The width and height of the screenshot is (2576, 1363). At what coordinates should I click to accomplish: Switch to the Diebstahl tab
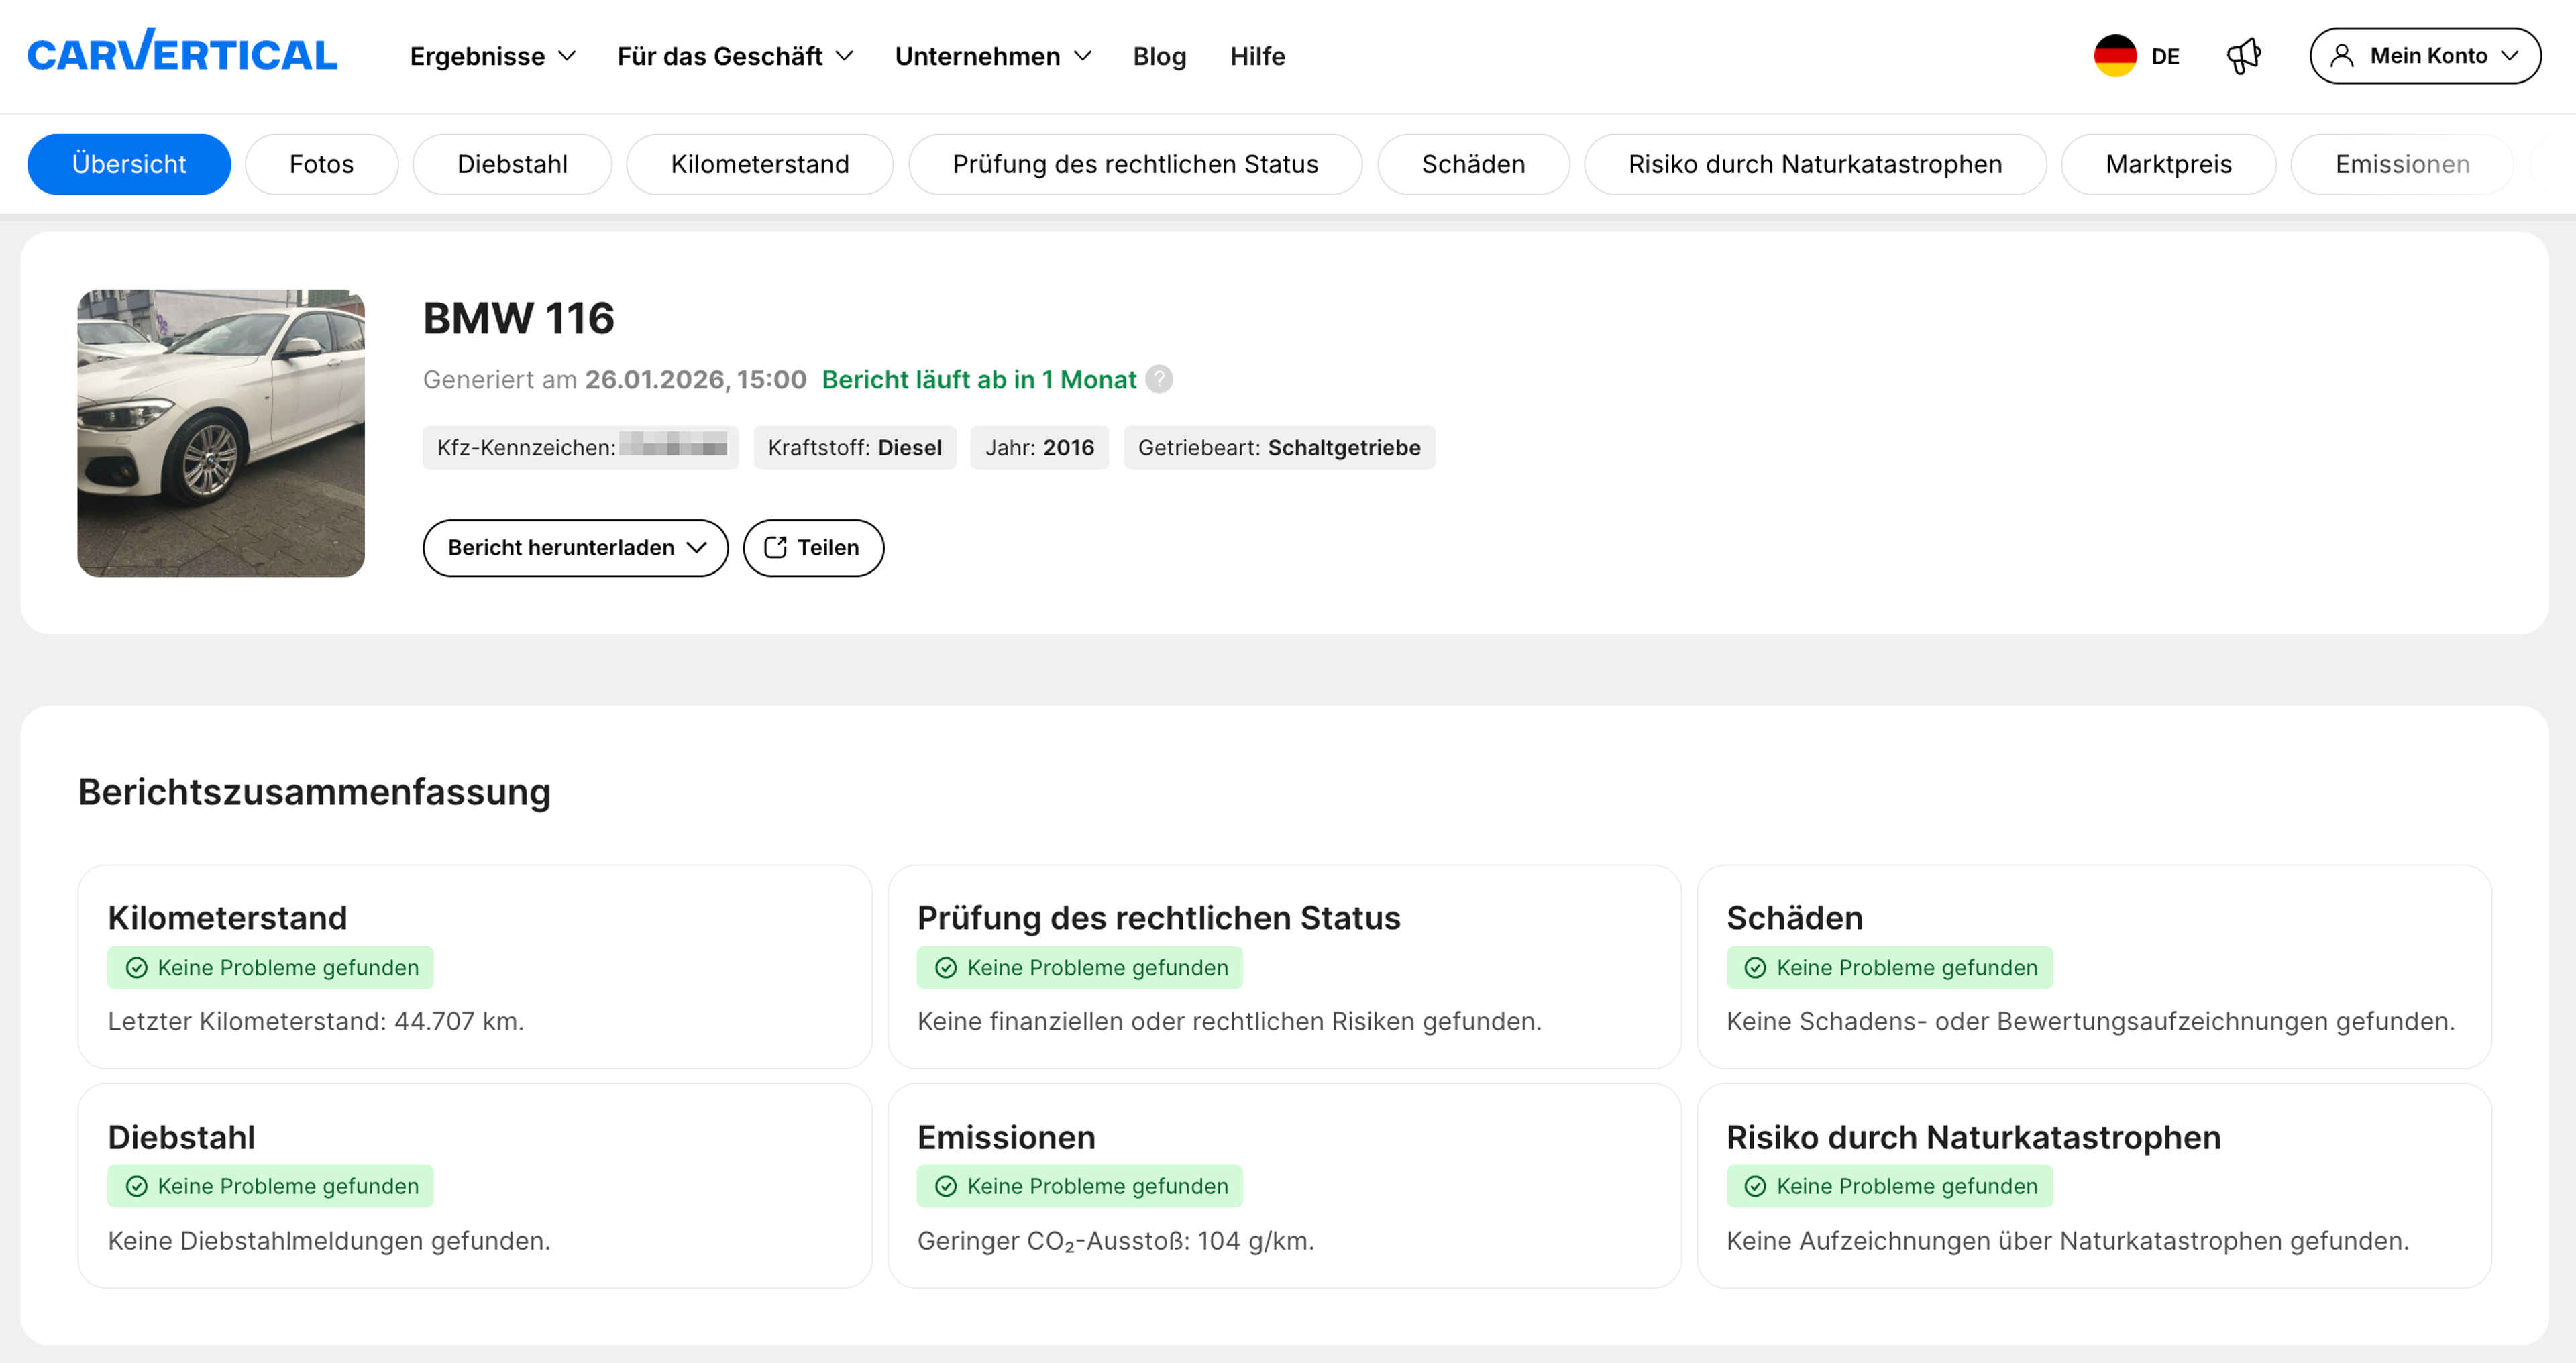512,164
